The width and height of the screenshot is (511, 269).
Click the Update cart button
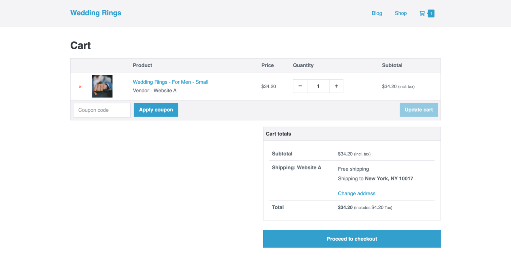(x=419, y=110)
